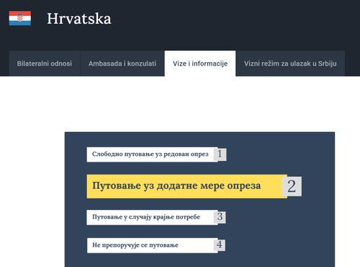Select level 4 Не препоручује се путовање
Image resolution: width=360 pixels, height=267 pixels.
[152, 245]
